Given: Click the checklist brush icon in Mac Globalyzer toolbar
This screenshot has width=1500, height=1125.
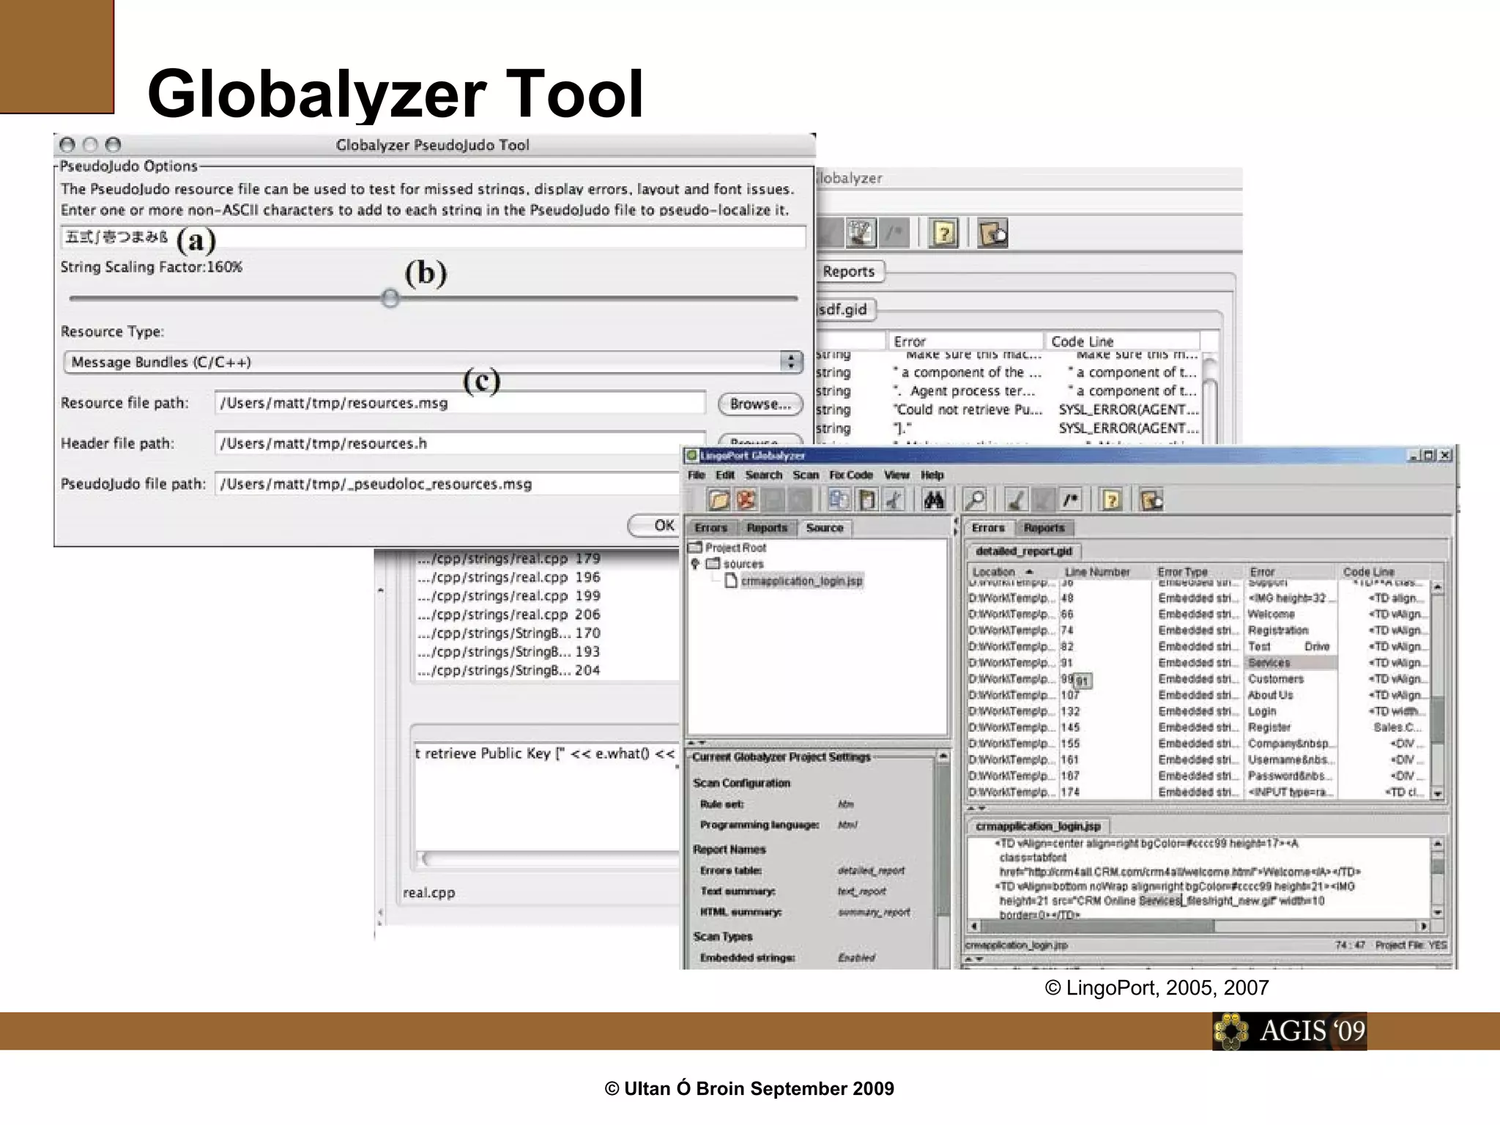Looking at the screenshot, I should pos(860,234).
